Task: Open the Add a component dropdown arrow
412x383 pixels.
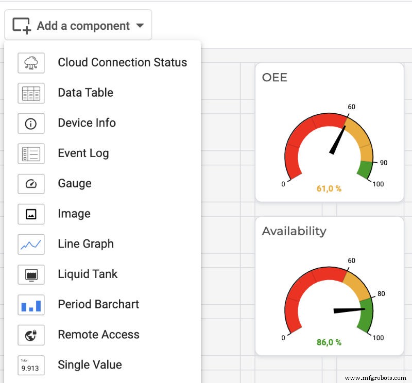Action: [x=141, y=25]
